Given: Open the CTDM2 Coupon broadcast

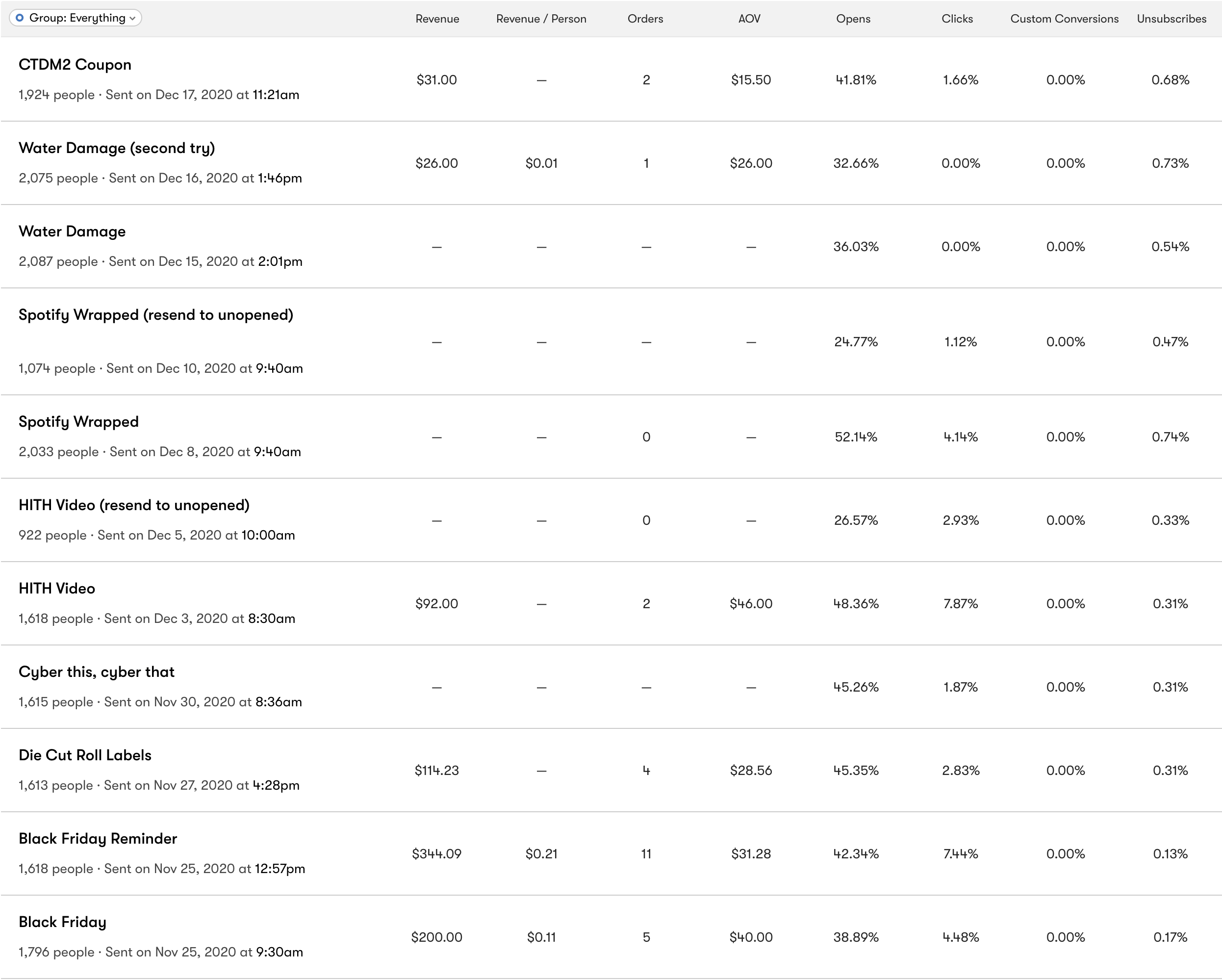Looking at the screenshot, I should point(75,65).
